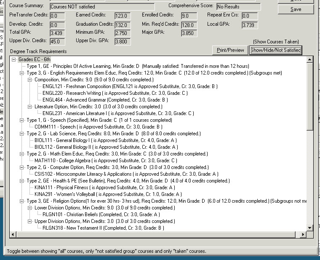Collapse the Lower Division Options subgroup
The width and height of the screenshot is (320, 260).
pos(30,208)
